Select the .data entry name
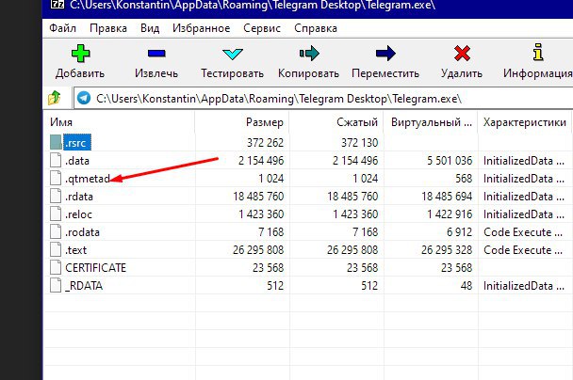 77,161
